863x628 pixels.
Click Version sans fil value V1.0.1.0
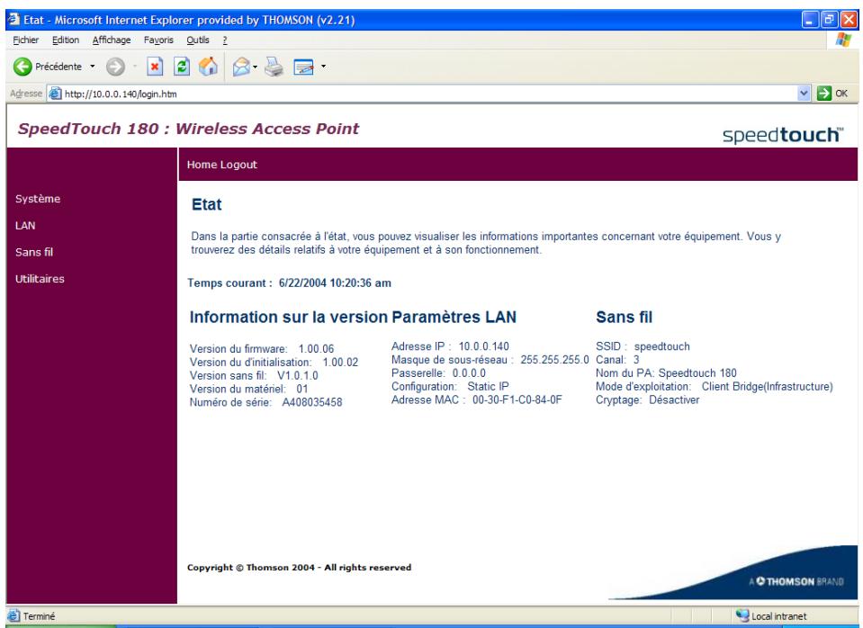(298, 376)
